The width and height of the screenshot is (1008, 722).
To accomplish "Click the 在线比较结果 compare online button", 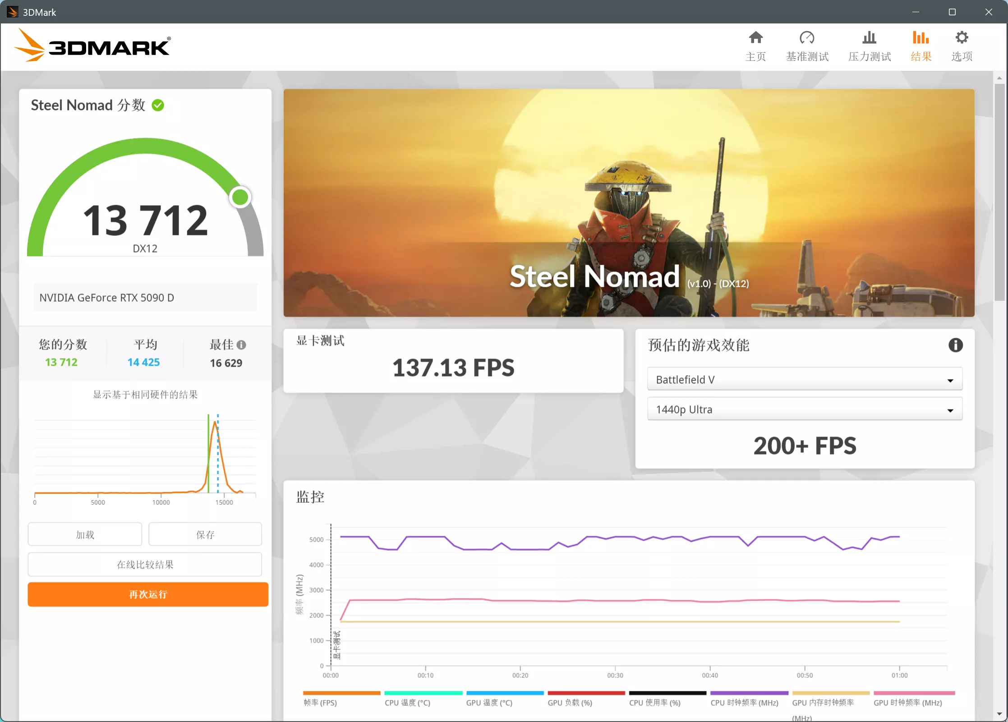I will coord(145,564).
